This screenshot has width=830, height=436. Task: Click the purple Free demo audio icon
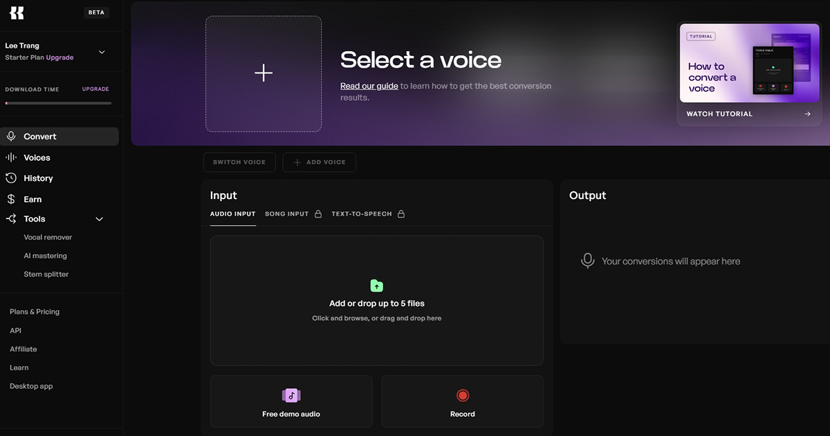pyautogui.click(x=291, y=395)
